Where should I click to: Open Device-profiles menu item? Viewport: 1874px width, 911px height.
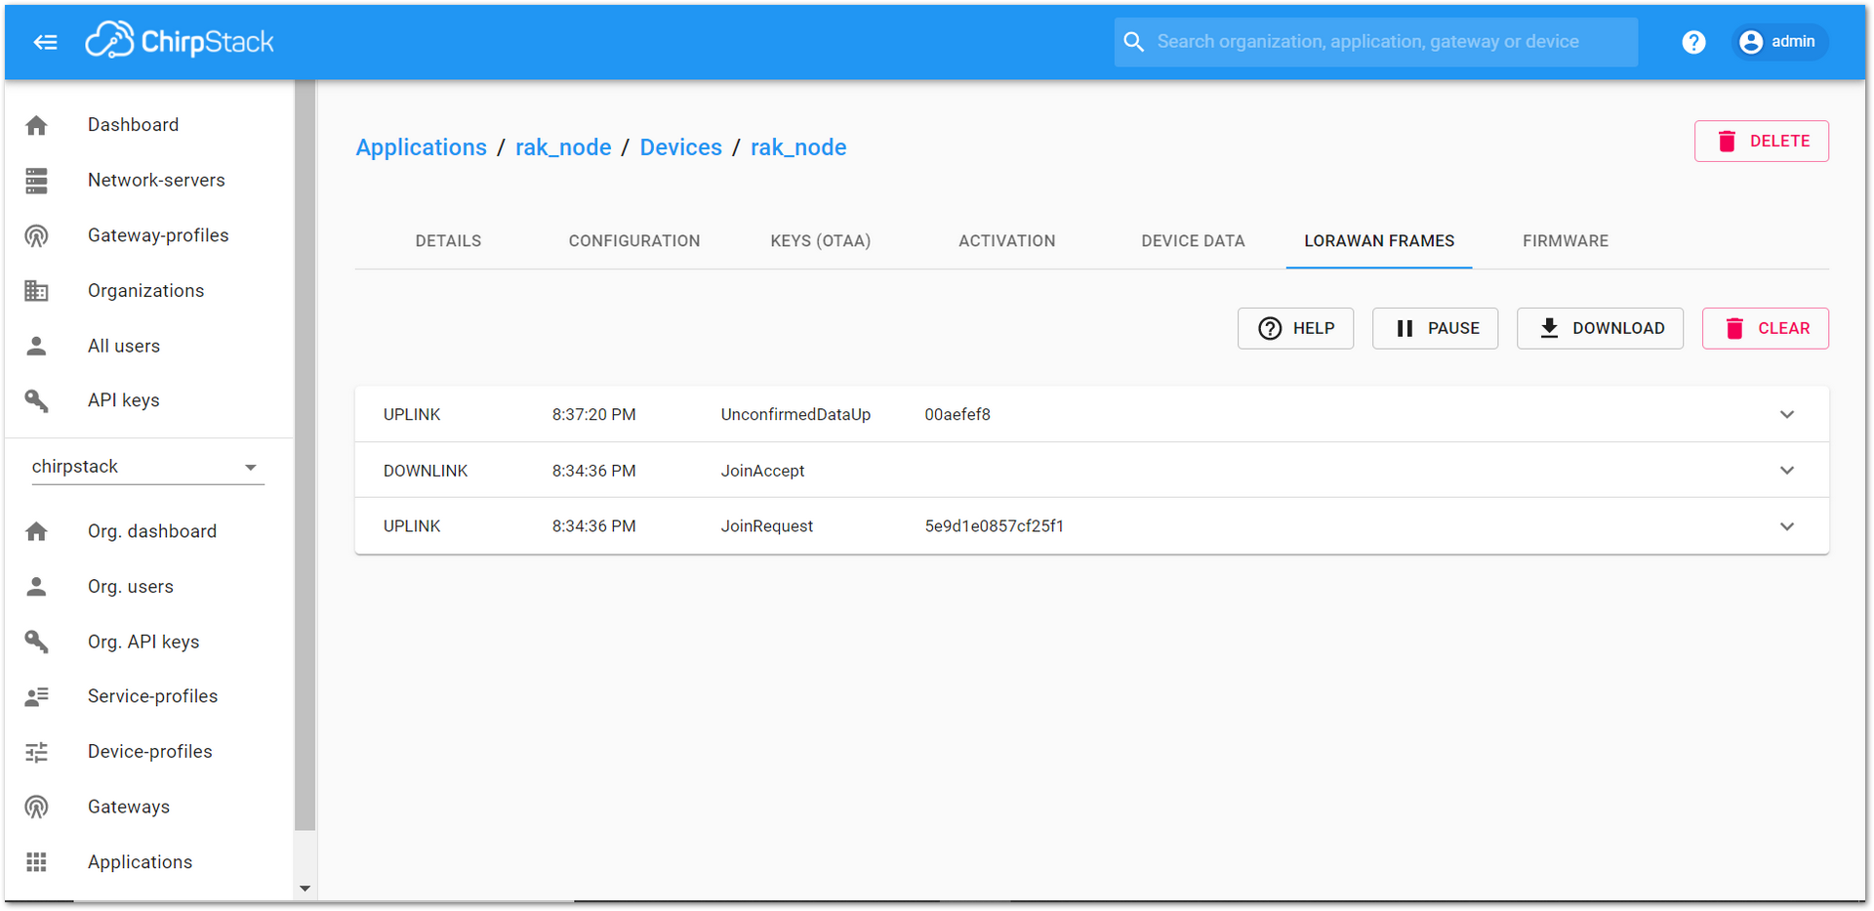click(148, 752)
